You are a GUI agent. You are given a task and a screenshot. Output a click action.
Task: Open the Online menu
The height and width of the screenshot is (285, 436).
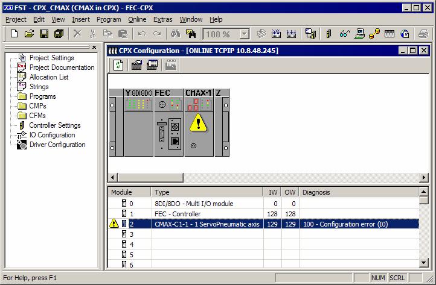click(x=137, y=19)
